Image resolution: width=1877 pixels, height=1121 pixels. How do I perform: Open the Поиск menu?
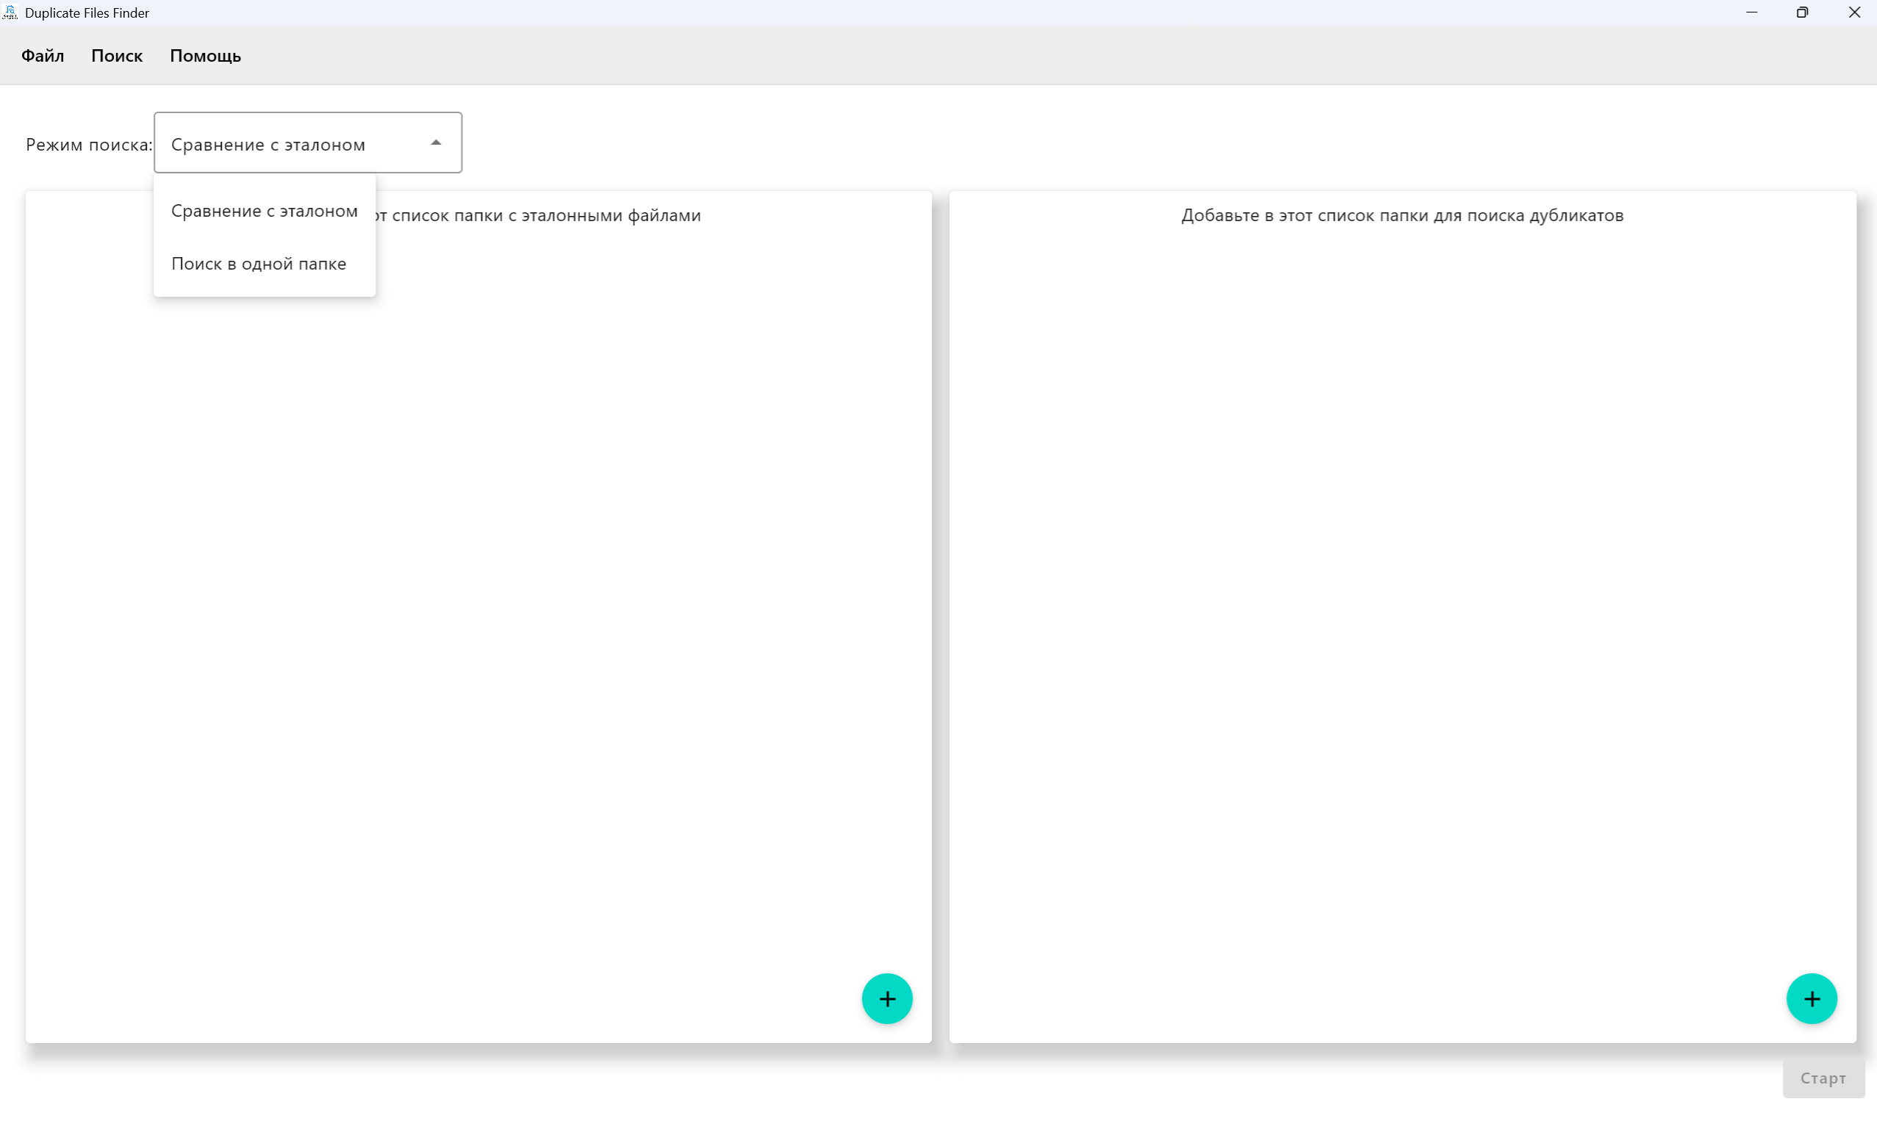116,56
